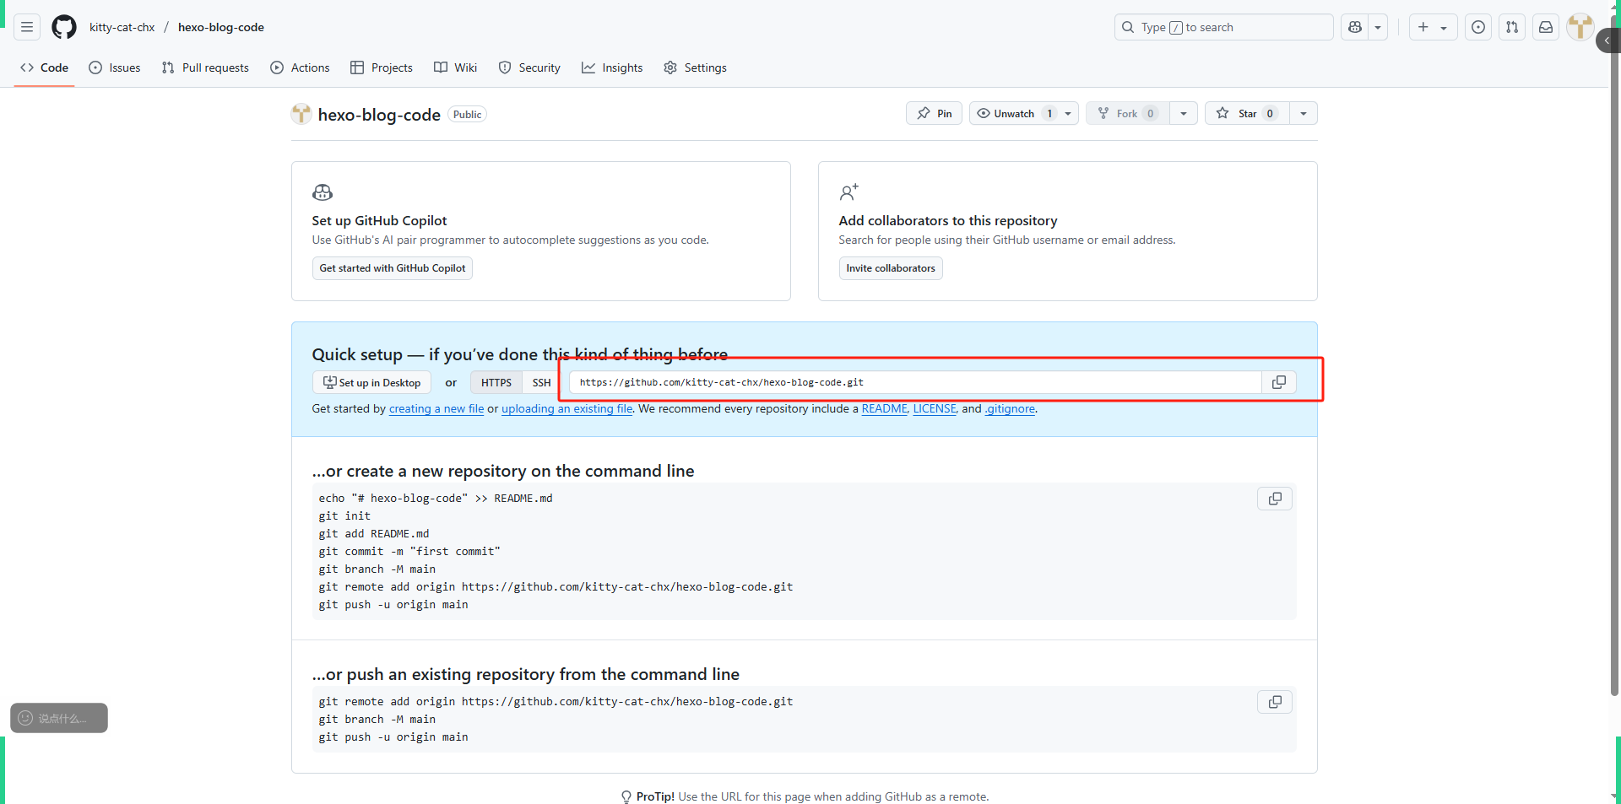
Task: Copy the clone URL to clipboard
Action: tap(1279, 382)
